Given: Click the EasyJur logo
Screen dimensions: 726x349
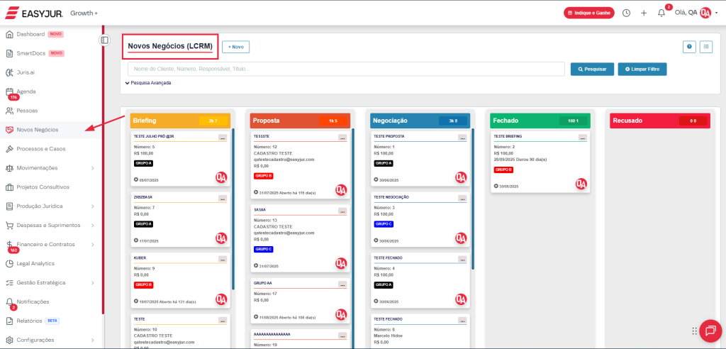Looking at the screenshot, I should (x=33, y=13).
